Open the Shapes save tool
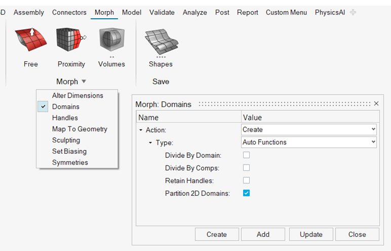Screen dimensions: 391x251 click(x=161, y=41)
